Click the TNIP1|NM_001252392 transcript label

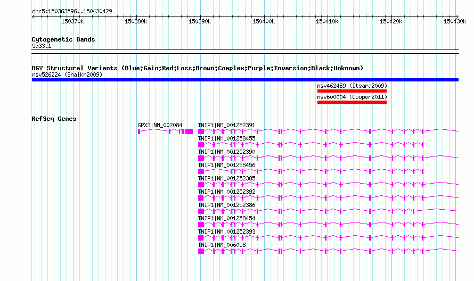coord(227,192)
